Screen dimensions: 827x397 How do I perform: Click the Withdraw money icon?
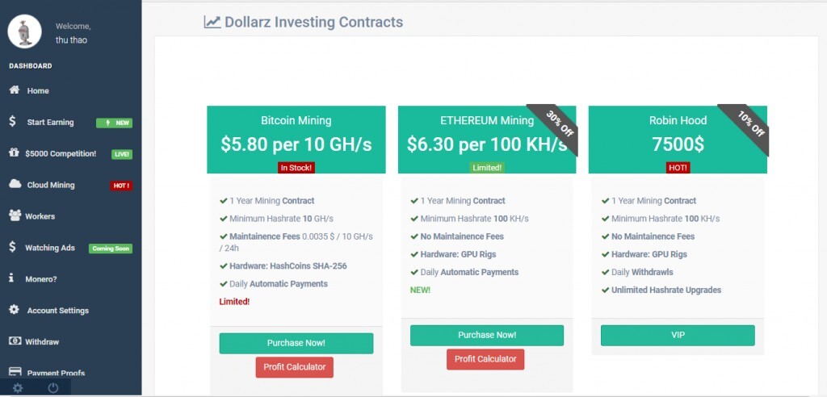click(x=15, y=341)
